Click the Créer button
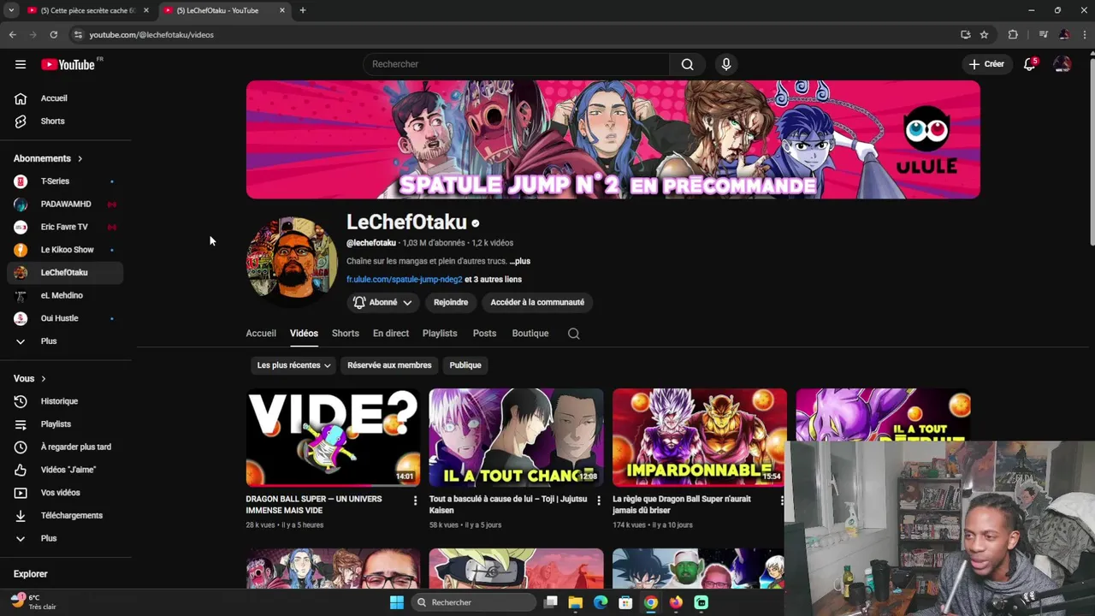 [x=986, y=64]
